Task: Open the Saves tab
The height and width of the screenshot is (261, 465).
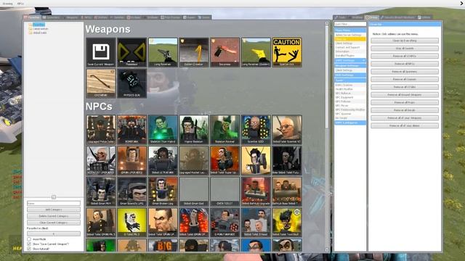Action: (205, 17)
